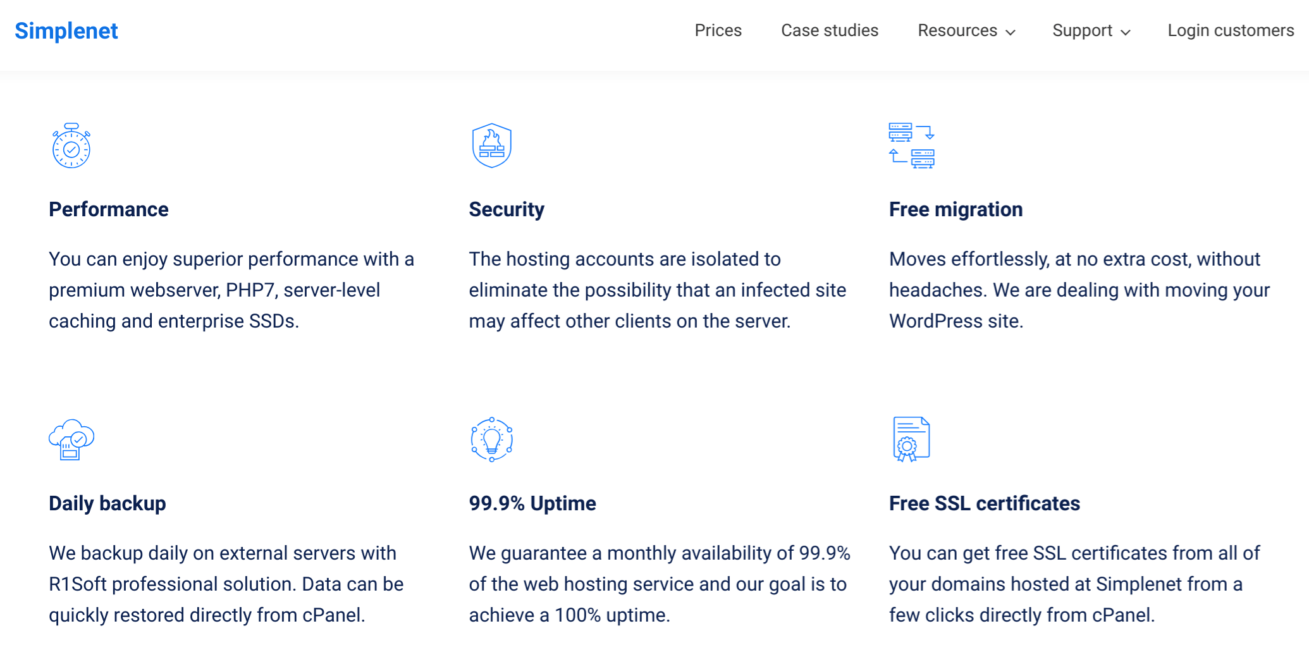Click the Daily backup cloud icon
Image resolution: width=1309 pixels, height=657 pixels.
(71, 439)
